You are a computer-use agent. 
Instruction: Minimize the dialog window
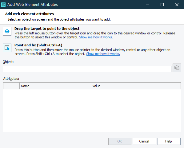click(x=147, y=5)
